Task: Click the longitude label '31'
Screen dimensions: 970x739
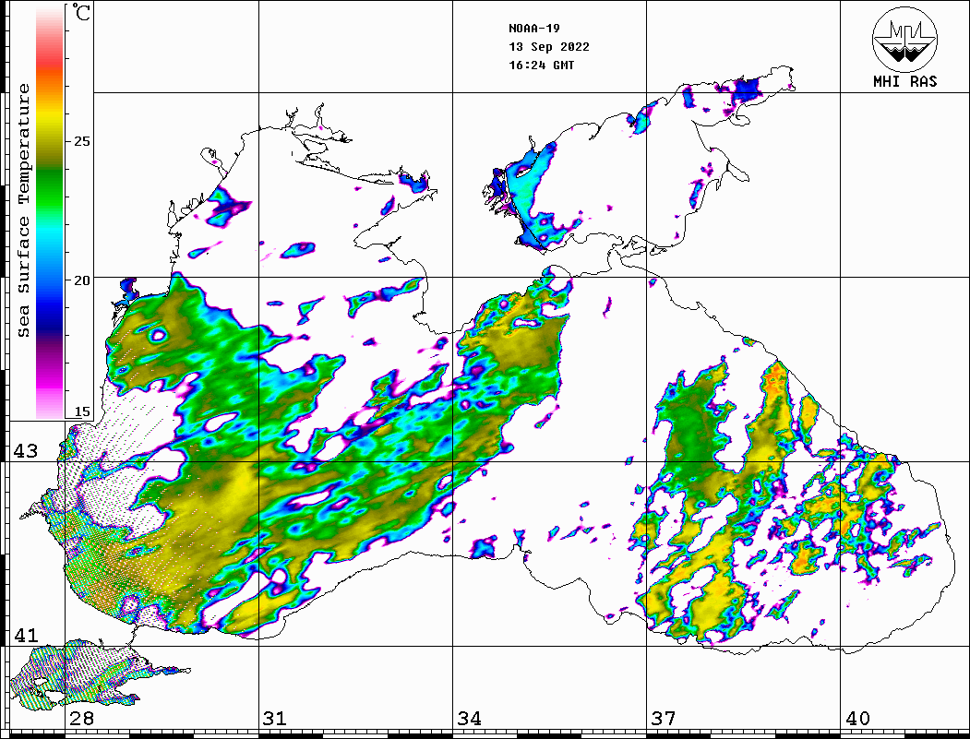Action: pos(275,718)
